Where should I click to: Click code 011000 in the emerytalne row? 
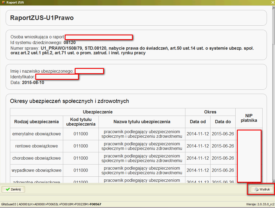tap(81, 134)
